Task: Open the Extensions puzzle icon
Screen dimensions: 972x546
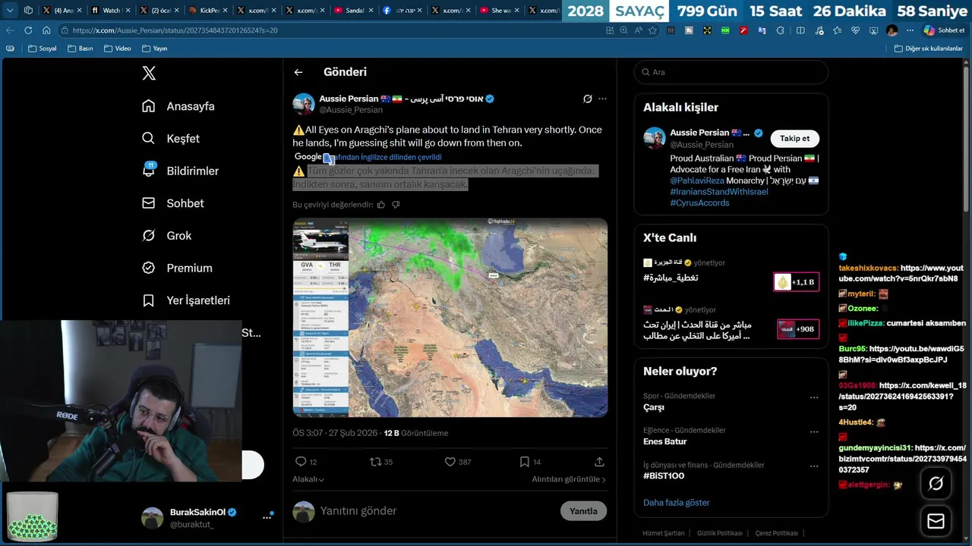Action: [x=781, y=30]
